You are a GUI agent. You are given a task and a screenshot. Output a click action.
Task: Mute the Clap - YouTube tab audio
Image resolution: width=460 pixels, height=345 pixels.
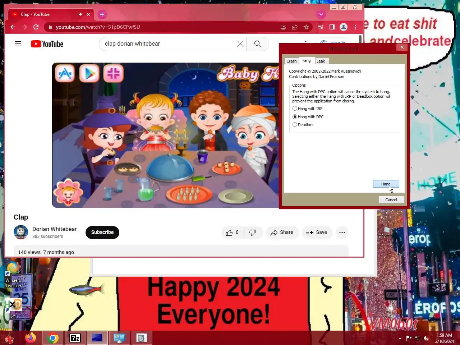click(x=80, y=14)
